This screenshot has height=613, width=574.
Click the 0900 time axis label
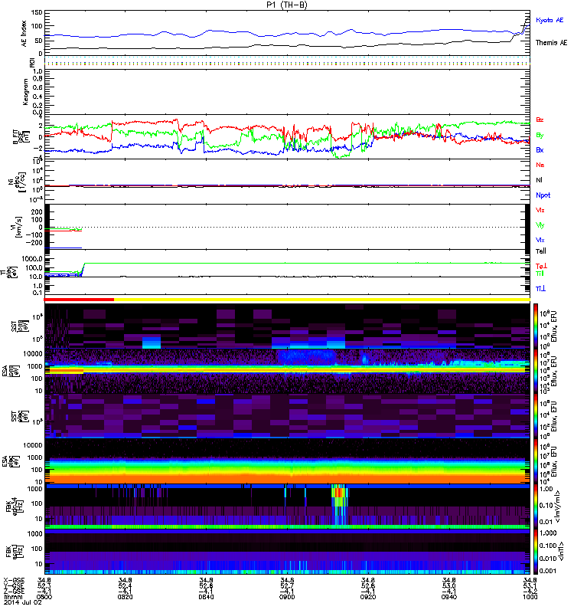coord(287,597)
